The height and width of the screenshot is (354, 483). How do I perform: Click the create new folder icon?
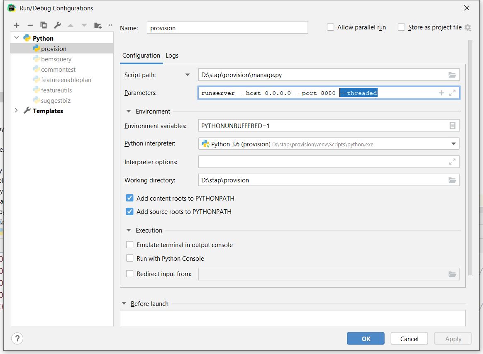pos(98,25)
